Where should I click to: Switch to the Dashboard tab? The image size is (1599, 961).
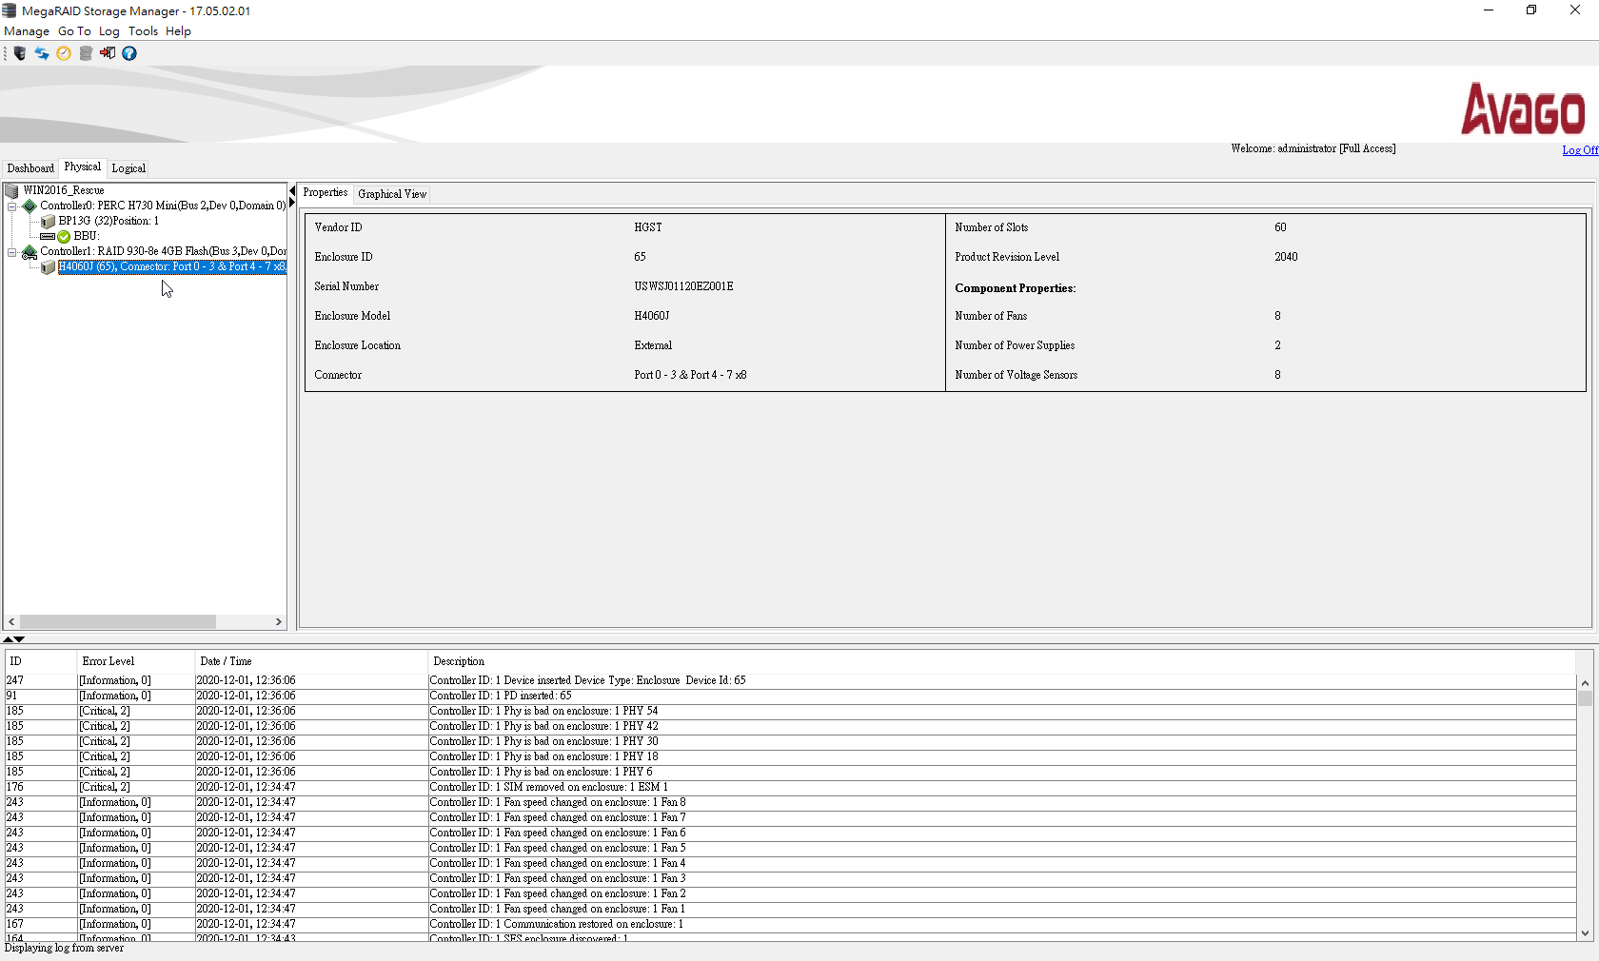coord(30,168)
